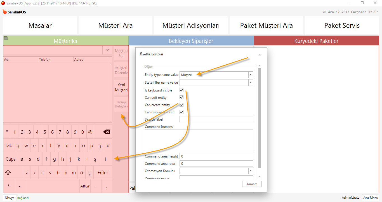Click the backspace key on the on-screen keyboard
382x202 pixels.
107,132
